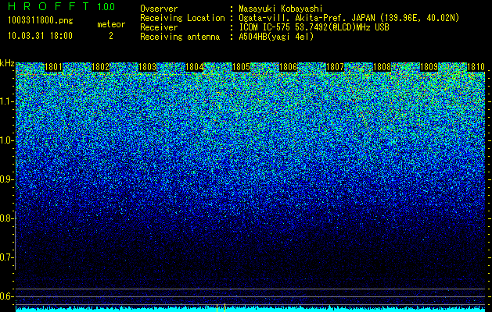This screenshot has width=492, height=312.
Task: Click the 1802 time marker
Action: [101, 67]
